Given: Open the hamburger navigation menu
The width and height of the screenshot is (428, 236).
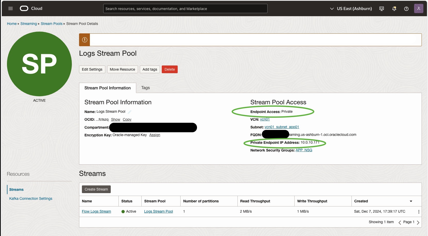Looking at the screenshot, I should click(x=11, y=8).
